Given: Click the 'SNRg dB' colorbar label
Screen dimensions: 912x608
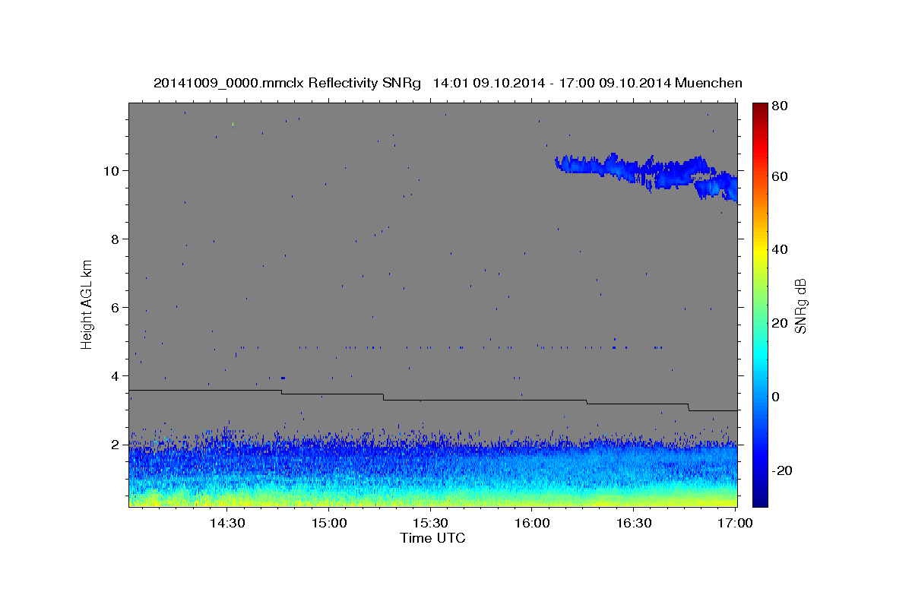Looking at the screenshot, I should click(x=800, y=306).
